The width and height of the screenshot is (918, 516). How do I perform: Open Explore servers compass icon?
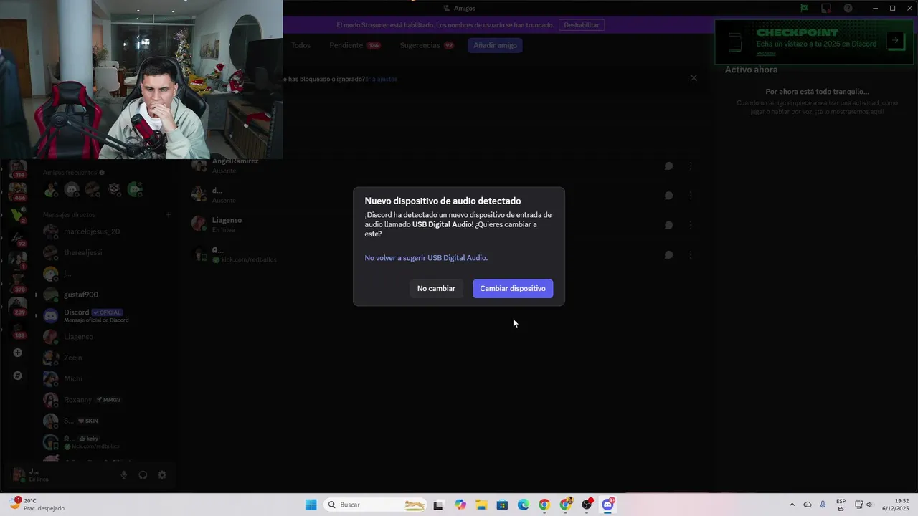(18, 376)
